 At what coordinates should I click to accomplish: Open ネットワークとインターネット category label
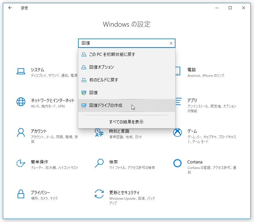pyautogui.click(x=53, y=100)
